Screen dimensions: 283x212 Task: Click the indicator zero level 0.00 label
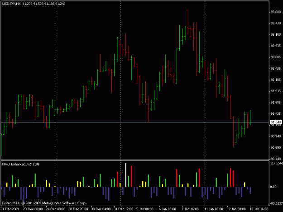click(273, 187)
